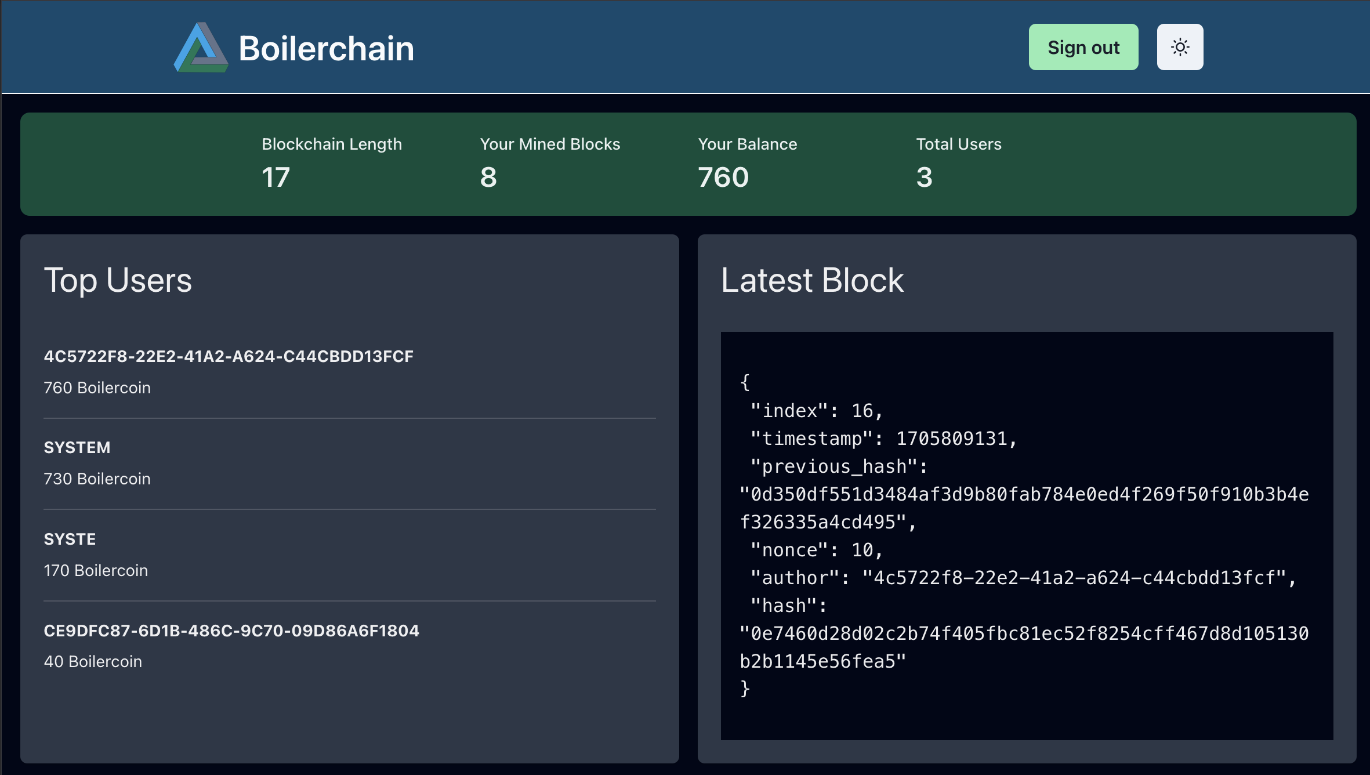Screen dimensions: 1370x775
Task: Click the 730 Boilercoin balance text
Action: tap(97, 479)
